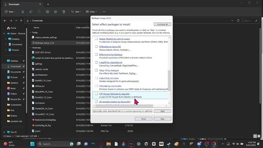The height and width of the screenshot is (148, 263).
Task: Click the Explorer search box
Action: point(251,21)
